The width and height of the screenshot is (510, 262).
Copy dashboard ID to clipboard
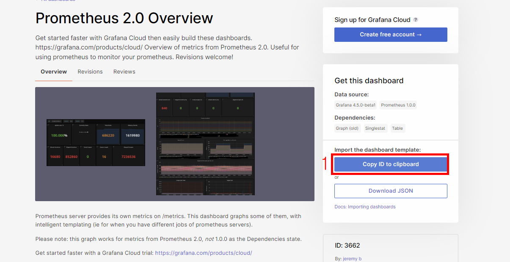[391, 164]
